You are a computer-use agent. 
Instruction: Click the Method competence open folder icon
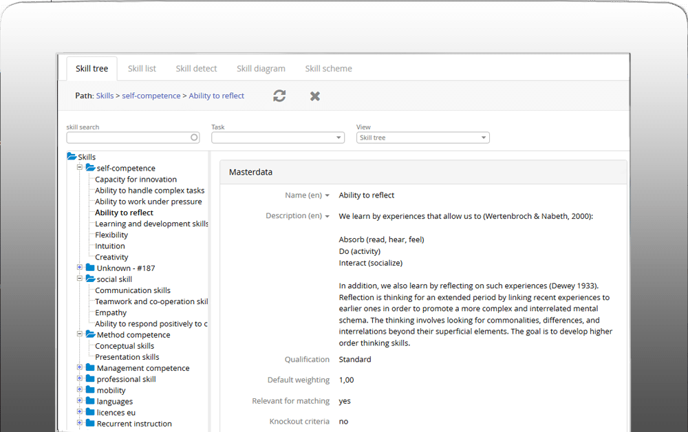point(90,334)
